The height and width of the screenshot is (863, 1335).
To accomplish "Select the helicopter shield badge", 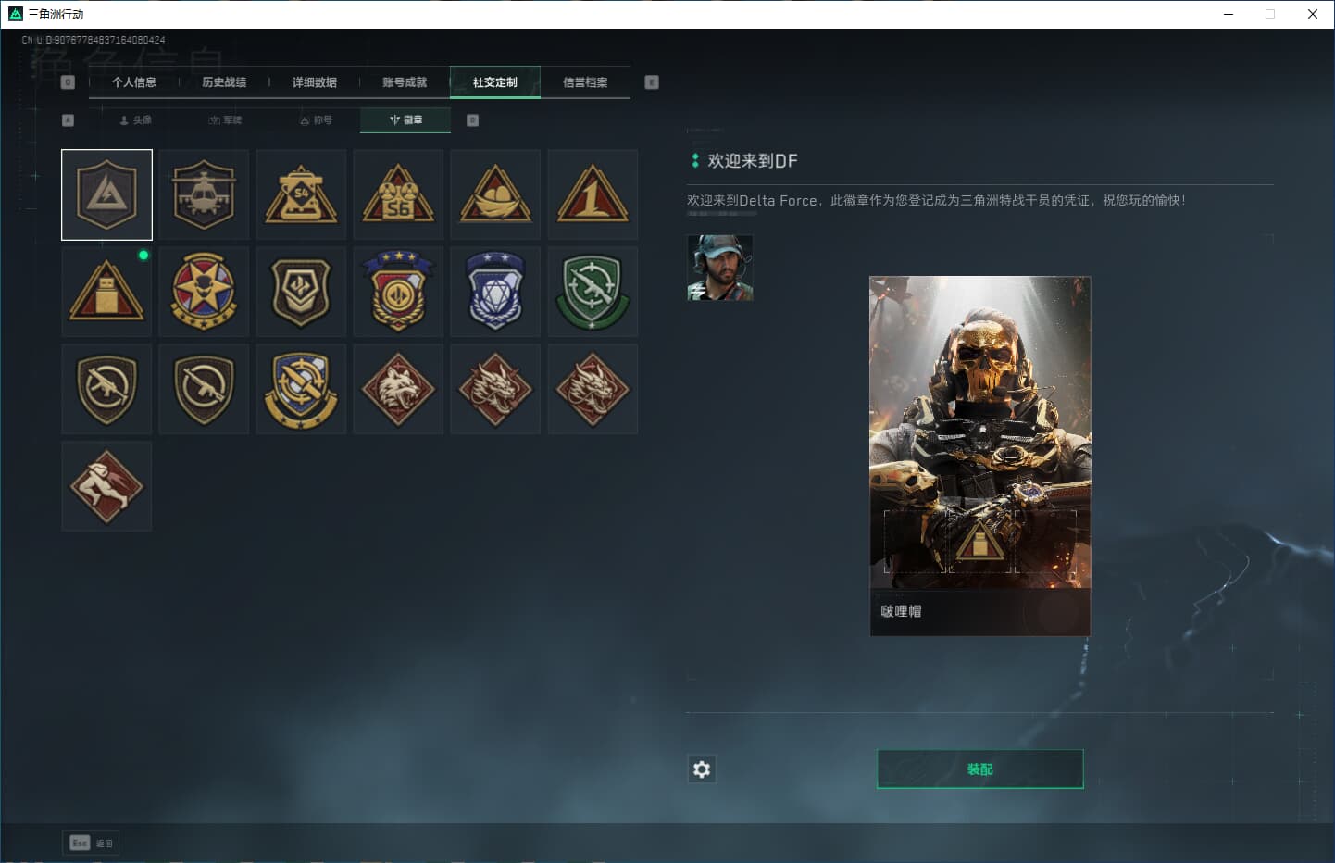I will (204, 194).
